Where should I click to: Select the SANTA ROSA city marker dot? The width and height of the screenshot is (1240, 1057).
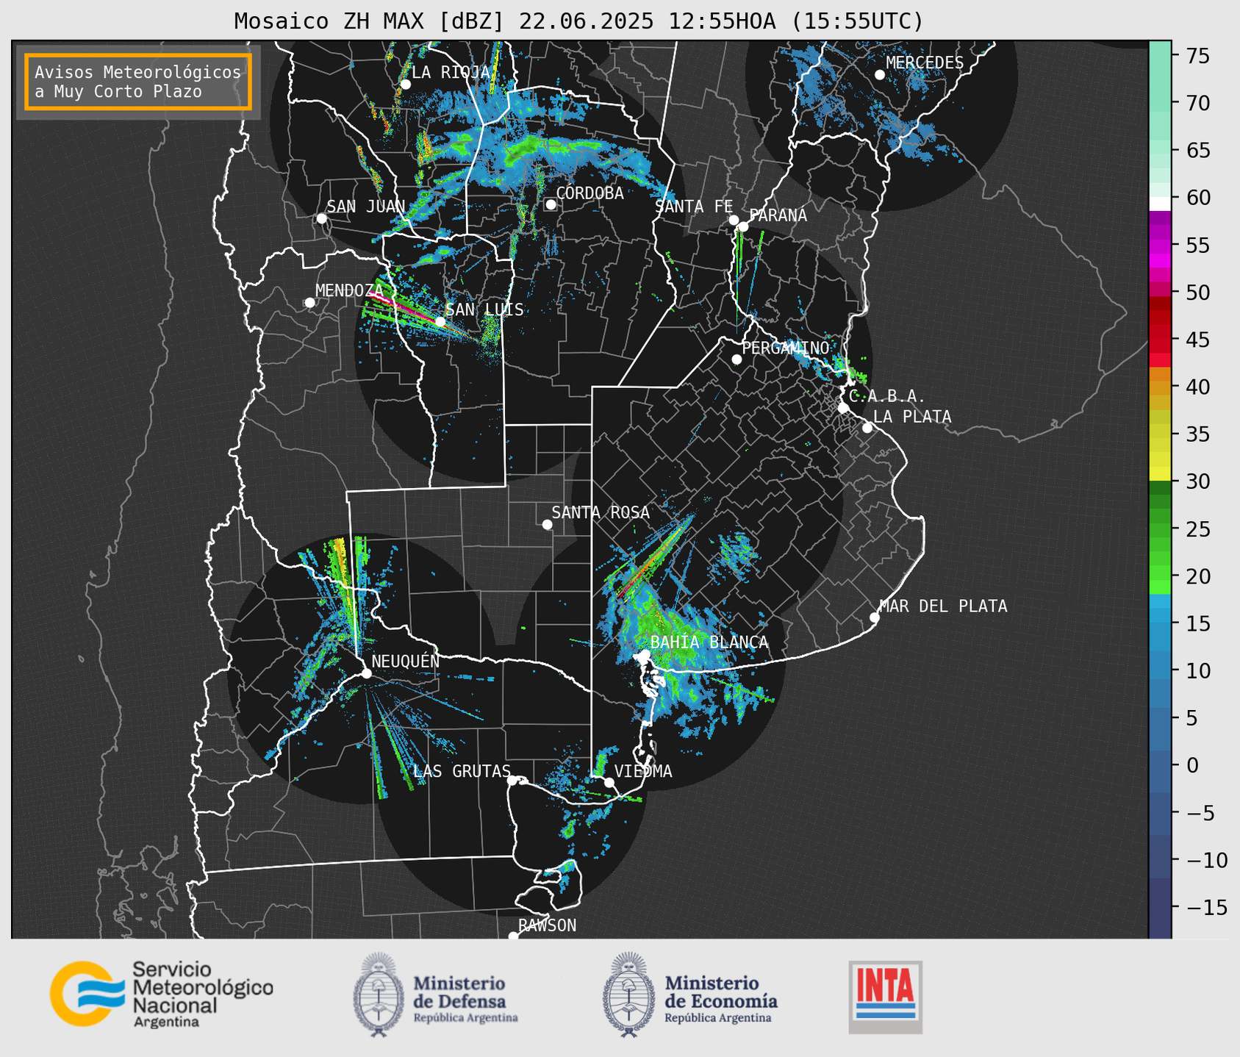coord(547,524)
